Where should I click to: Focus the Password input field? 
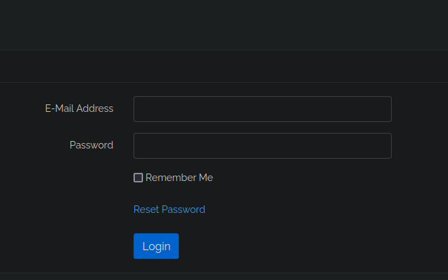coord(262,146)
